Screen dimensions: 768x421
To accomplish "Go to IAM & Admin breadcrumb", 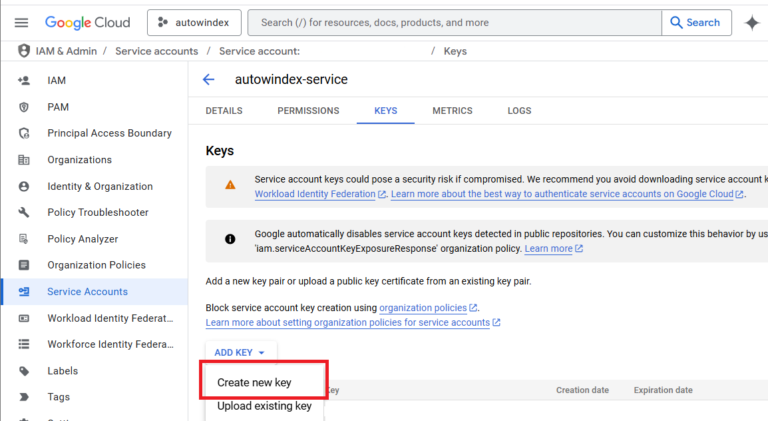I will [x=66, y=51].
